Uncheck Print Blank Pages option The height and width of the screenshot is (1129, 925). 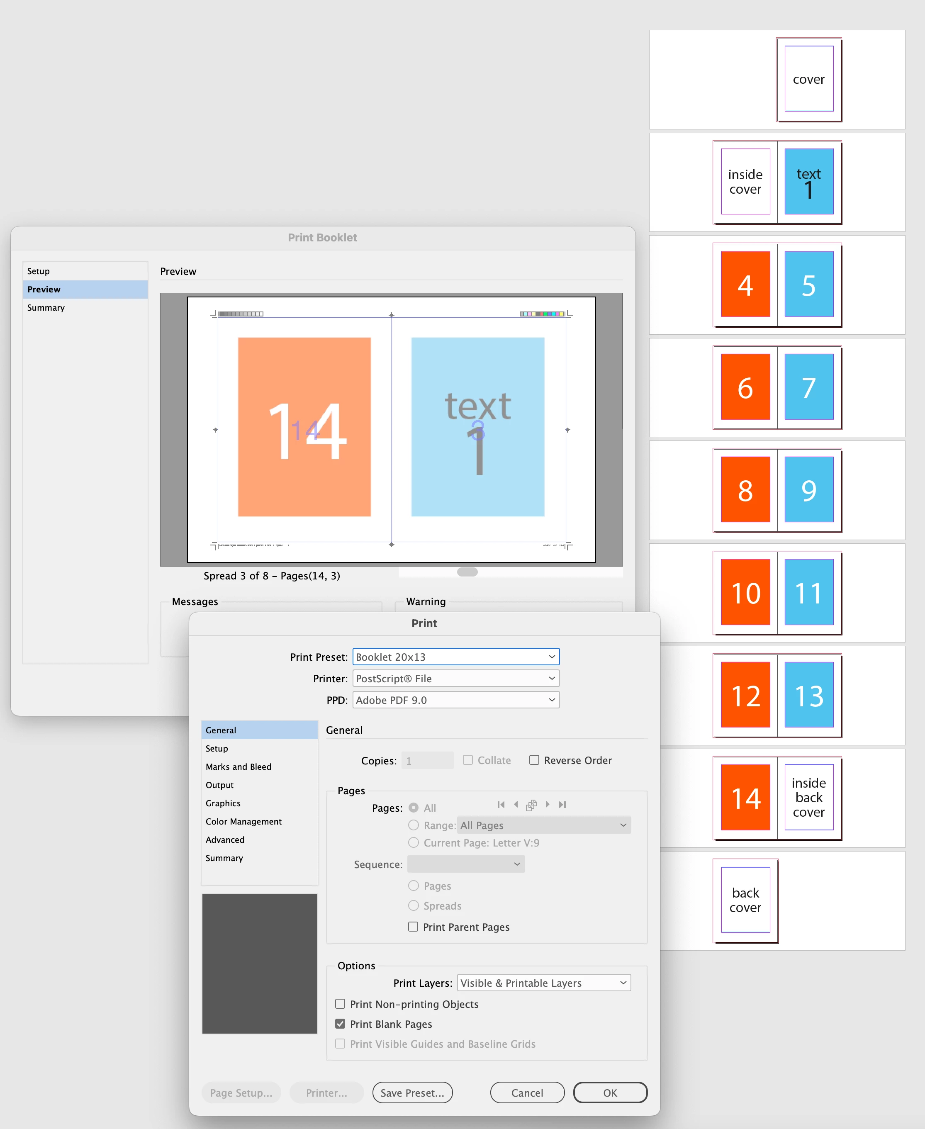pyautogui.click(x=340, y=1024)
